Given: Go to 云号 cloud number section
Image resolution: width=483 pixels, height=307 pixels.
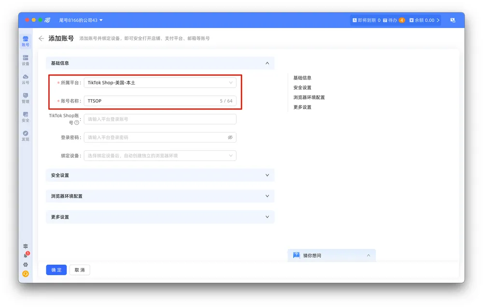Looking at the screenshot, I should [26, 79].
